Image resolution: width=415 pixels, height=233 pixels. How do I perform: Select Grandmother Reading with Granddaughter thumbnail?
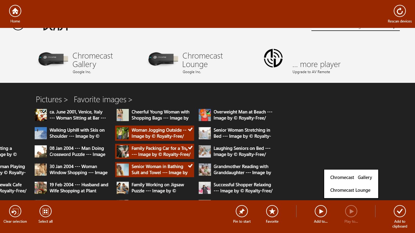(205, 170)
